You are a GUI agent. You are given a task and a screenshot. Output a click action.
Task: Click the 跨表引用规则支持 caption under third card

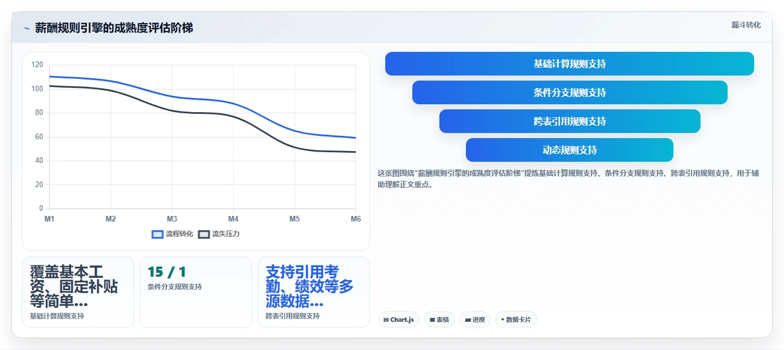(x=293, y=316)
